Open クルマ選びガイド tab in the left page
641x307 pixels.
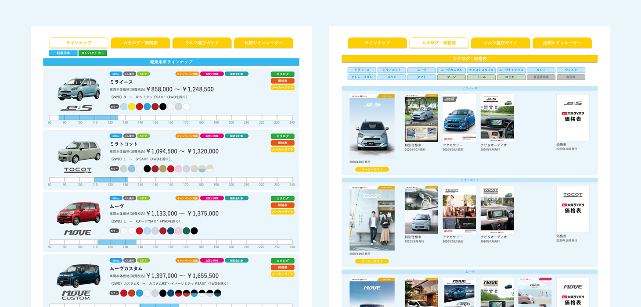pos(202,43)
